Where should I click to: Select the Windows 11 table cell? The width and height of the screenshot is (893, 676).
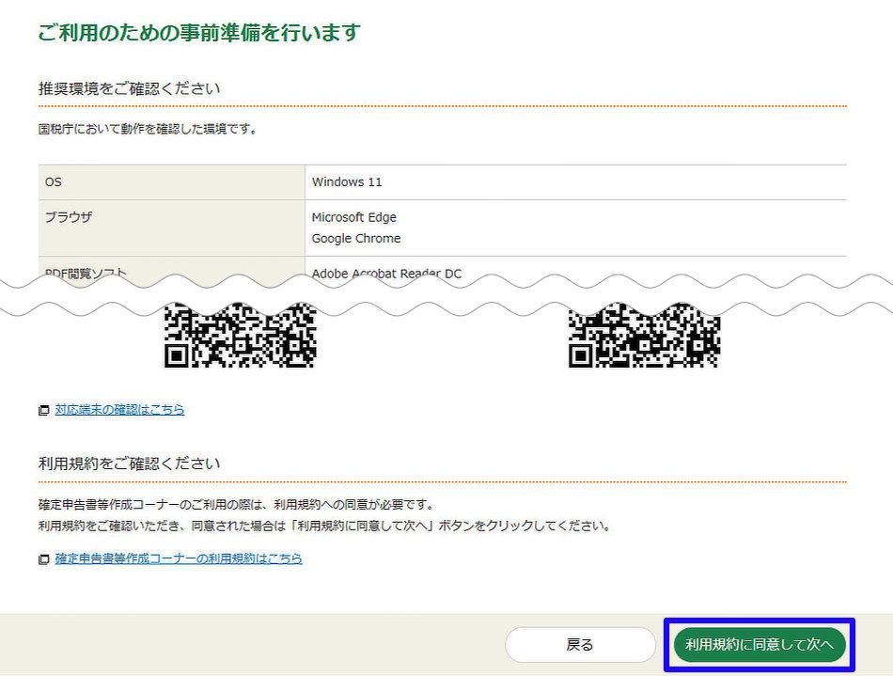575,182
